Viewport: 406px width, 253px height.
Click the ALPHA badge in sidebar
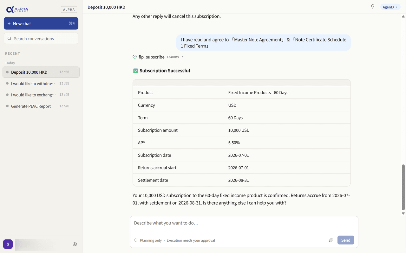click(x=69, y=9)
